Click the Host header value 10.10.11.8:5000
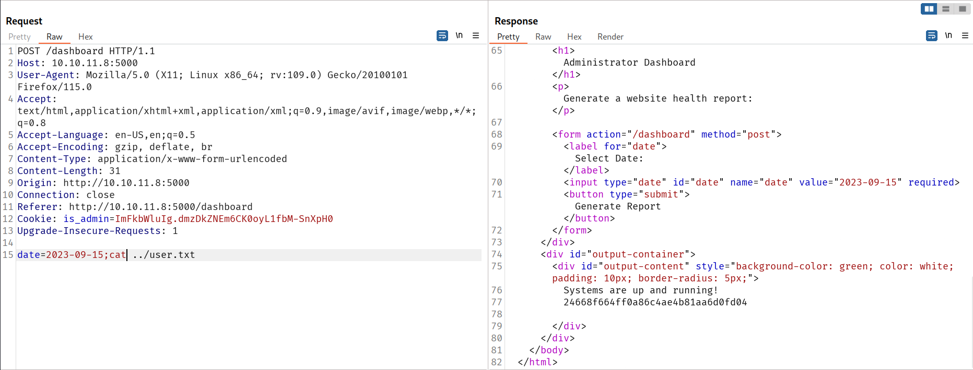973x370 pixels. click(x=95, y=63)
